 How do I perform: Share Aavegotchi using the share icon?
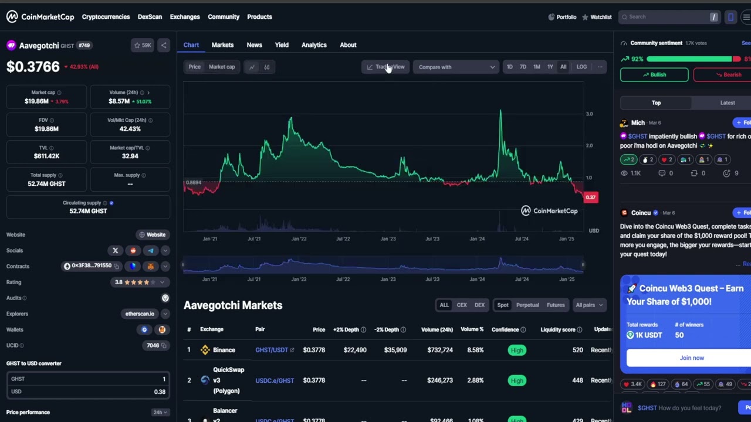coord(164,45)
